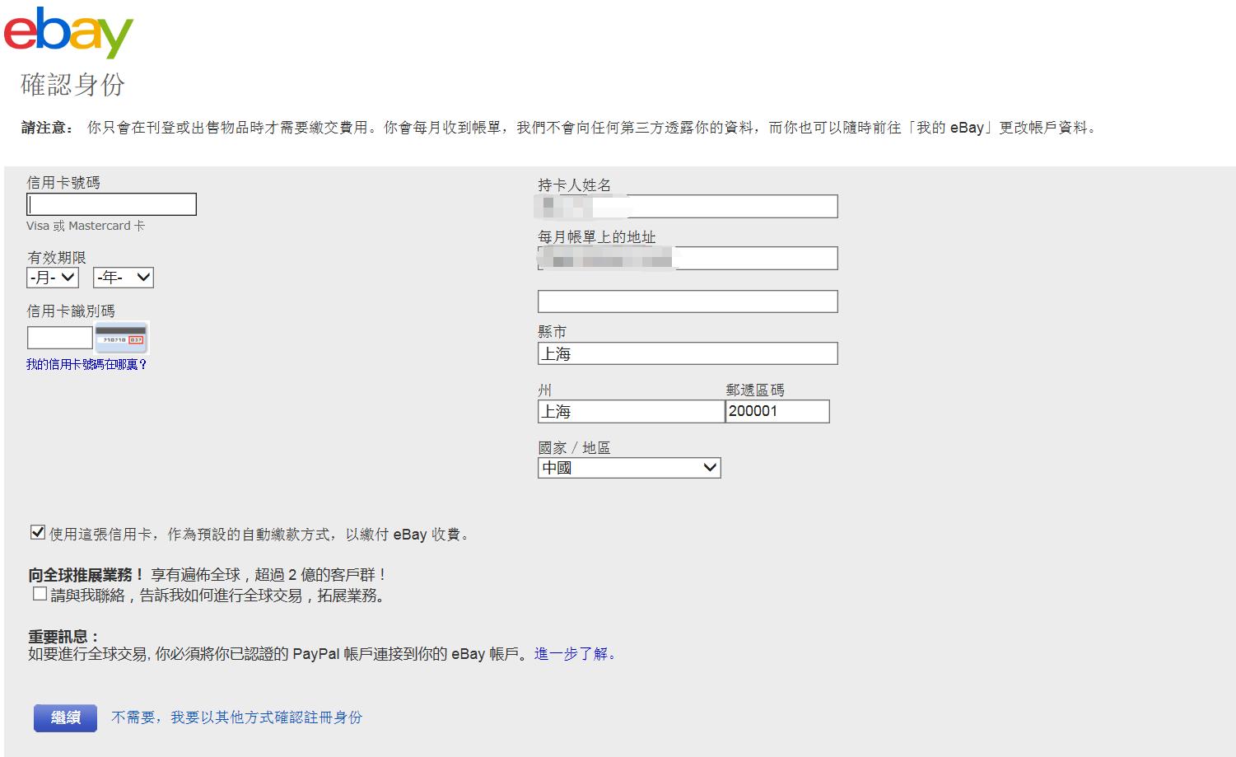Select the 持卡人姓名 field

pyautogui.click(x=688, y=206)
